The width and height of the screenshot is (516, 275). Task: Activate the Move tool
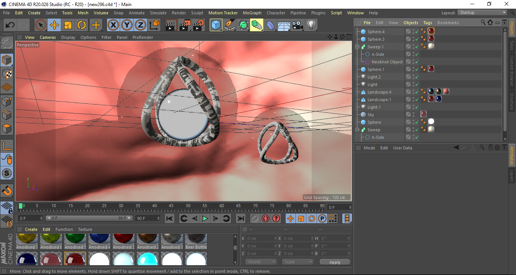coord(54,25)
